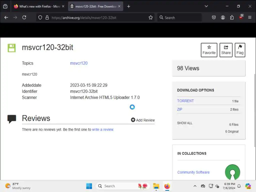Click the taskbar Search box
The image size is (256, 192).
click(123, 186)
